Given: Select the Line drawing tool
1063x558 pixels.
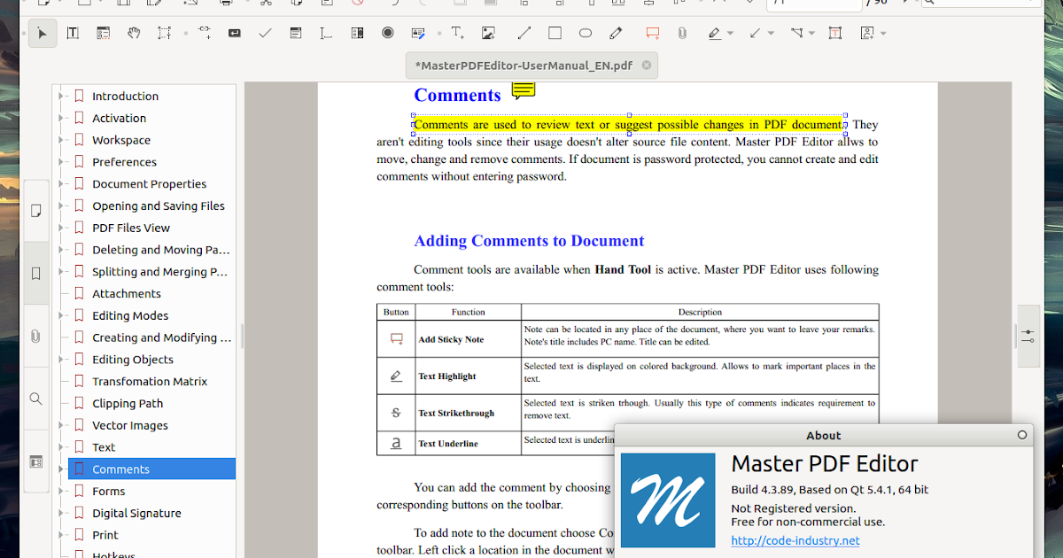Looking at the screenshot, I should coord(524,34).
